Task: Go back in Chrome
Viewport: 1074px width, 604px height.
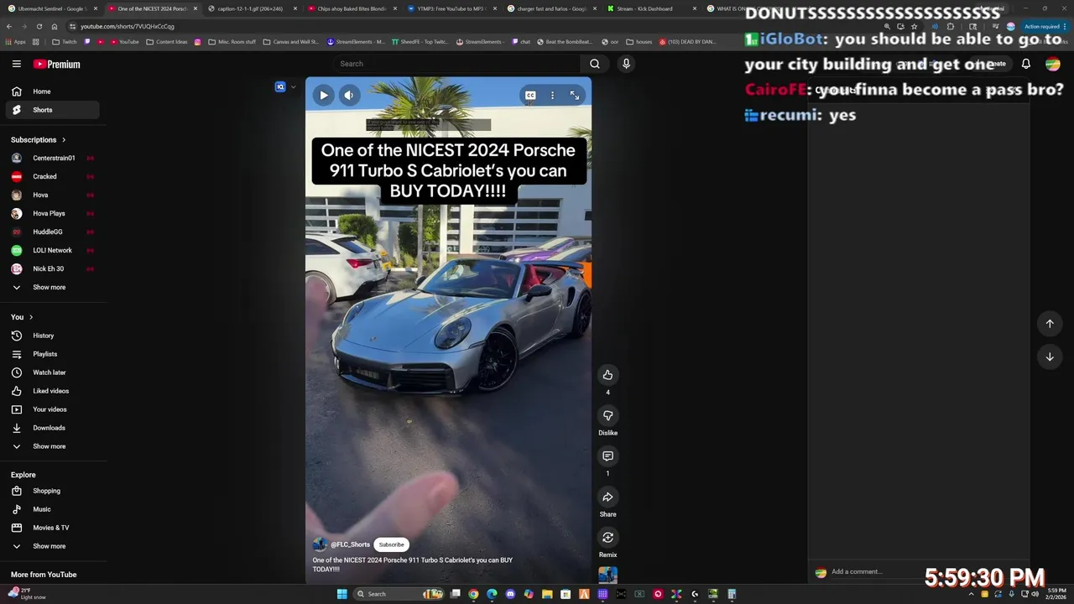Action: tap(9, 26)
